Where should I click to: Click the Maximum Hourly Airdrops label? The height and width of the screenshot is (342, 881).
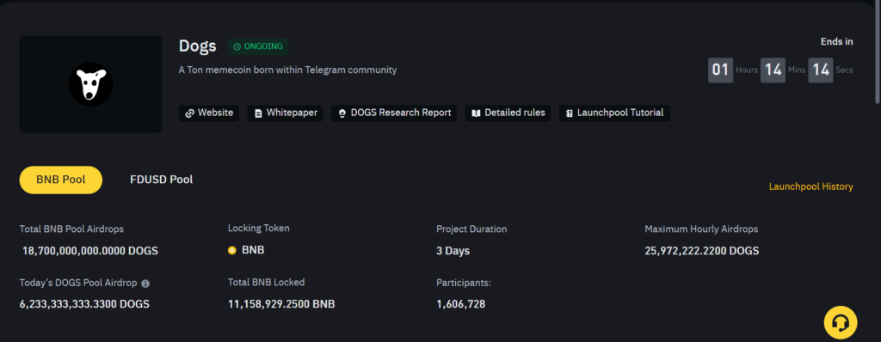701,229
